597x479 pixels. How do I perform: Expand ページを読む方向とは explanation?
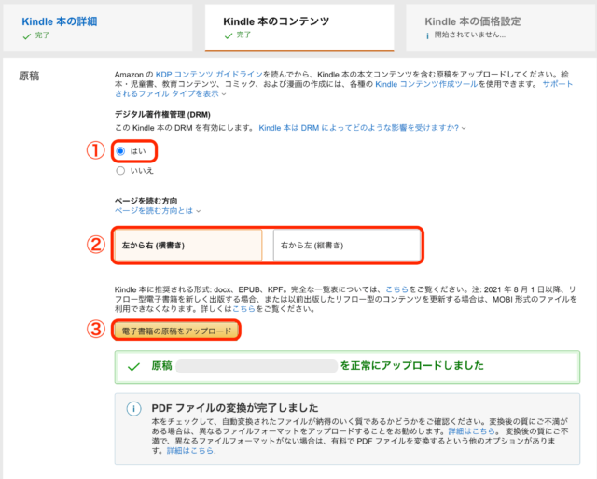click(x=152, y=211)
